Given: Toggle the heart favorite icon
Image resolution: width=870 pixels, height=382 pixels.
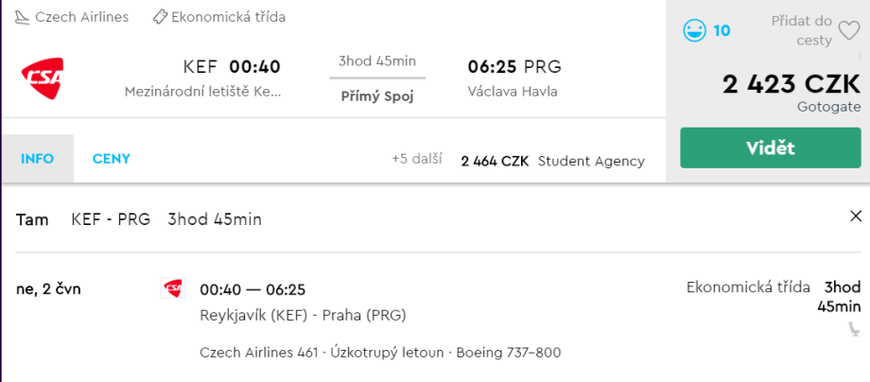Looking at the screenshot, I should 849,31.
